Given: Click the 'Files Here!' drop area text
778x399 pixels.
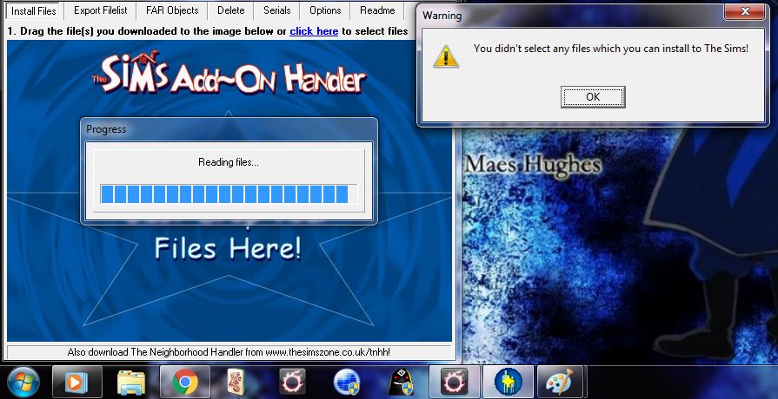Looking at the screenshot, I should point(228,248).
